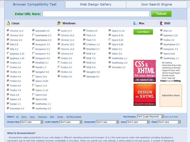Screen dimensions: 190x142
Task: Uncheck Windows Avant 11.7 checkbox
Action: click(x=59, y=30)
